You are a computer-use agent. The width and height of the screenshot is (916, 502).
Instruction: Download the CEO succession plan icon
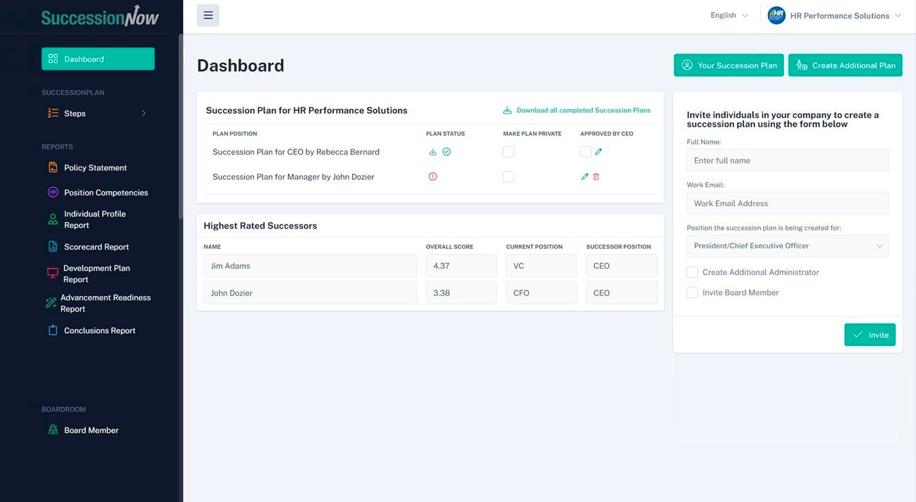point(433,152)
